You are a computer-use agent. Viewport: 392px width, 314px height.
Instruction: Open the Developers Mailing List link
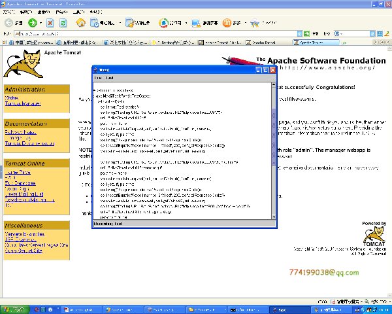(x=30, y=200)
